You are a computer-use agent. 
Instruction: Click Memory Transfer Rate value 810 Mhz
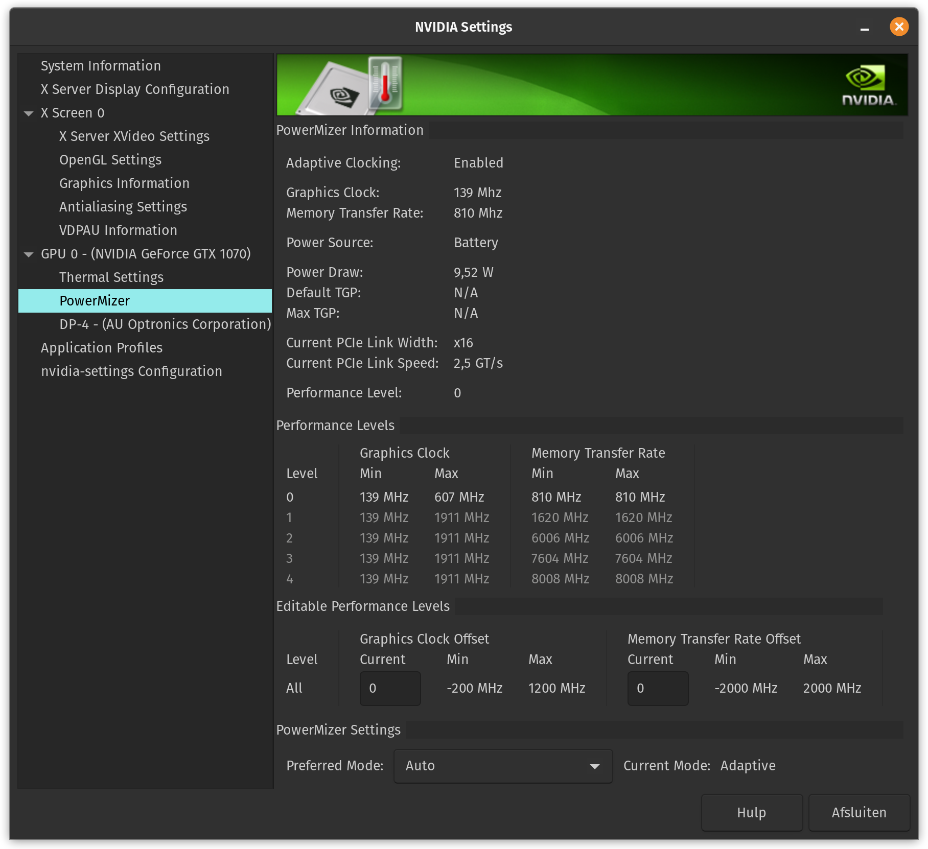point(478,213)
